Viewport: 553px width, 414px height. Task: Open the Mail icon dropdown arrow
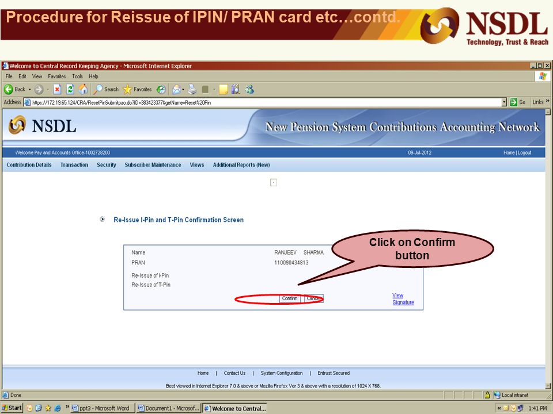[183, 90]
